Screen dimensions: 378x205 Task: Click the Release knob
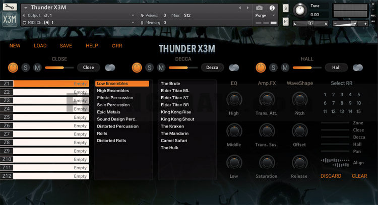(x=300, y=163)
